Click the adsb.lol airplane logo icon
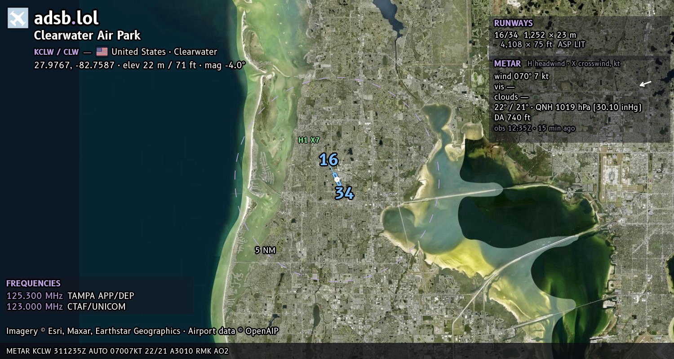674x359 pixels. pyautogui.click(x=18, y=18)
